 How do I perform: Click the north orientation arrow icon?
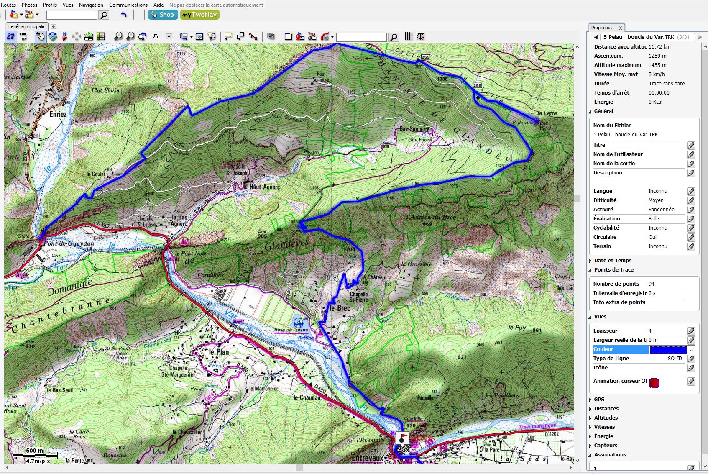pyautogui.click(x=64, y=36)
